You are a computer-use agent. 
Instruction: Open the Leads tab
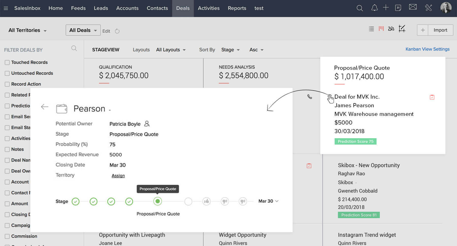(x=101, y=8)
